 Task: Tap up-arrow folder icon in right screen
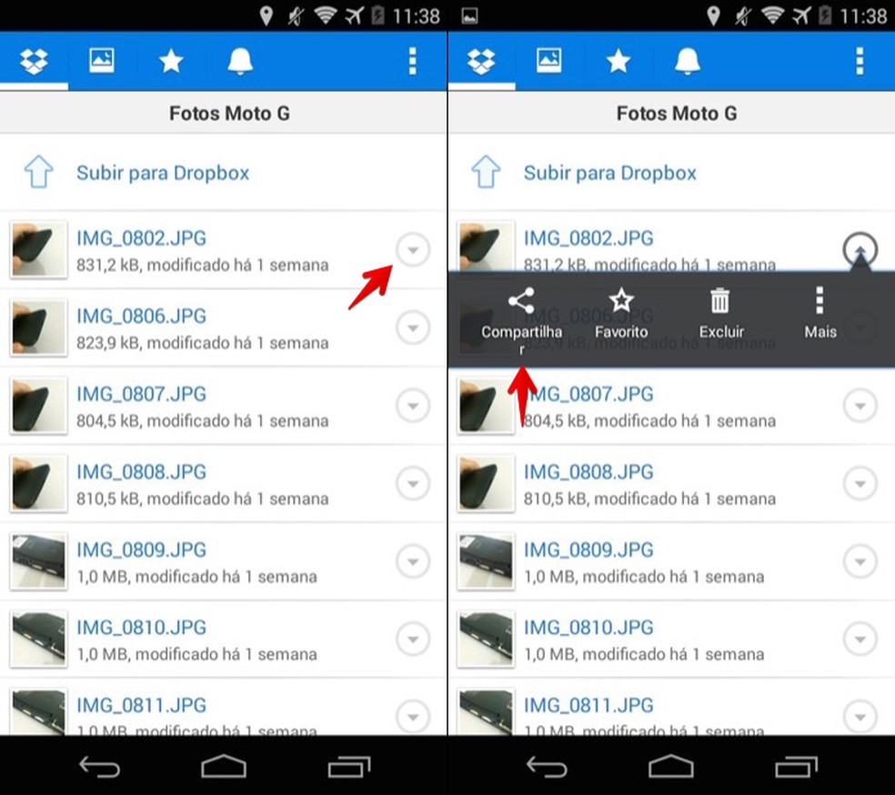(486, 171)
